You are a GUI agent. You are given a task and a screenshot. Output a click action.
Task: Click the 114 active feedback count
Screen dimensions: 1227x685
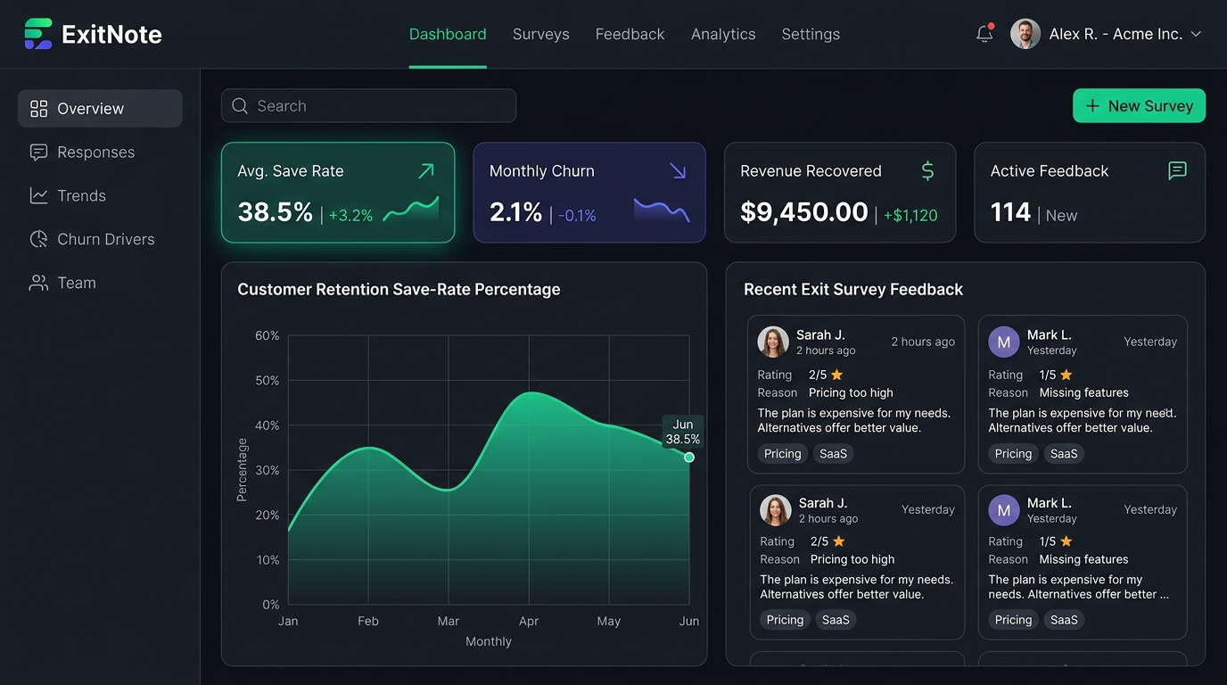coord(1010,212)
